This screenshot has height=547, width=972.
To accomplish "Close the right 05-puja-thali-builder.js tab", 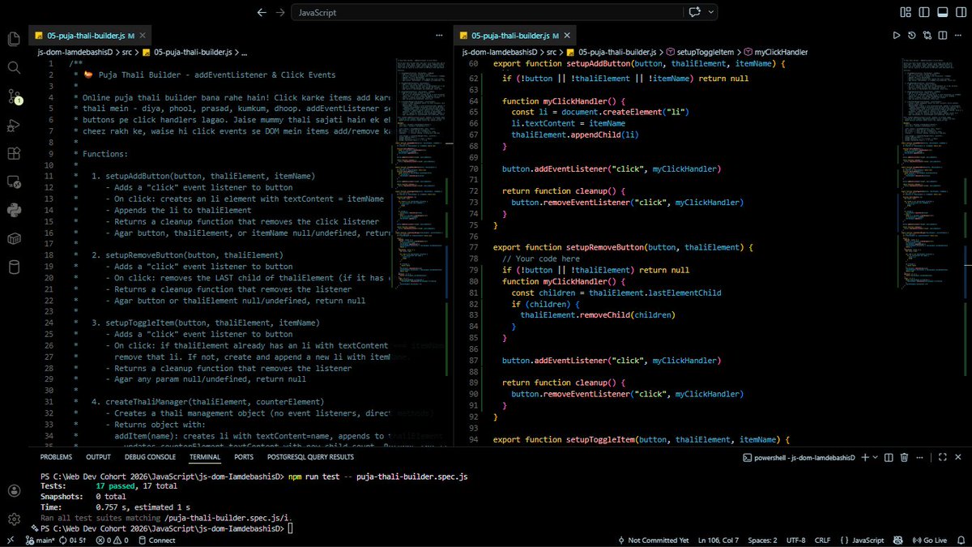I will coord(567,36).
